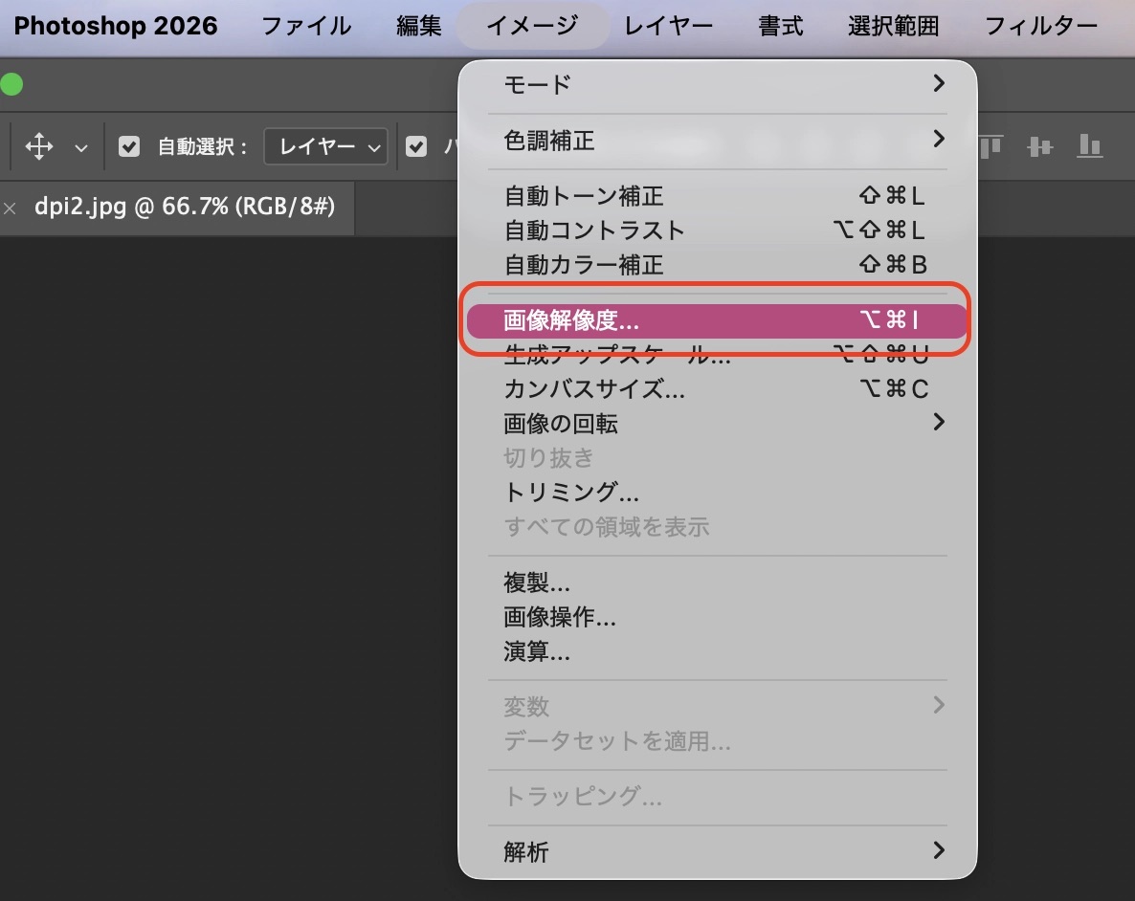The height and width of the screenshot is (901, 1135).
Task: Click the align top edges icon
Action: (x=990, y=146)
